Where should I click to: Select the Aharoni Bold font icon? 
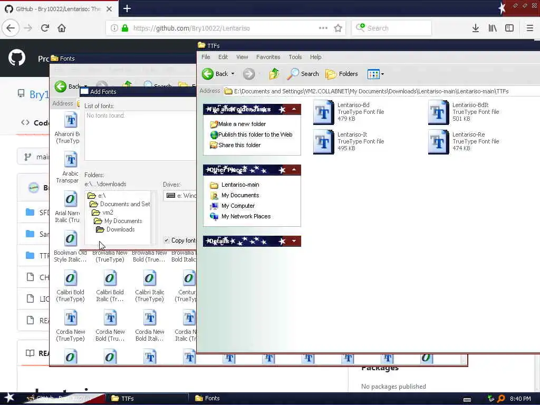pos(71,120)
